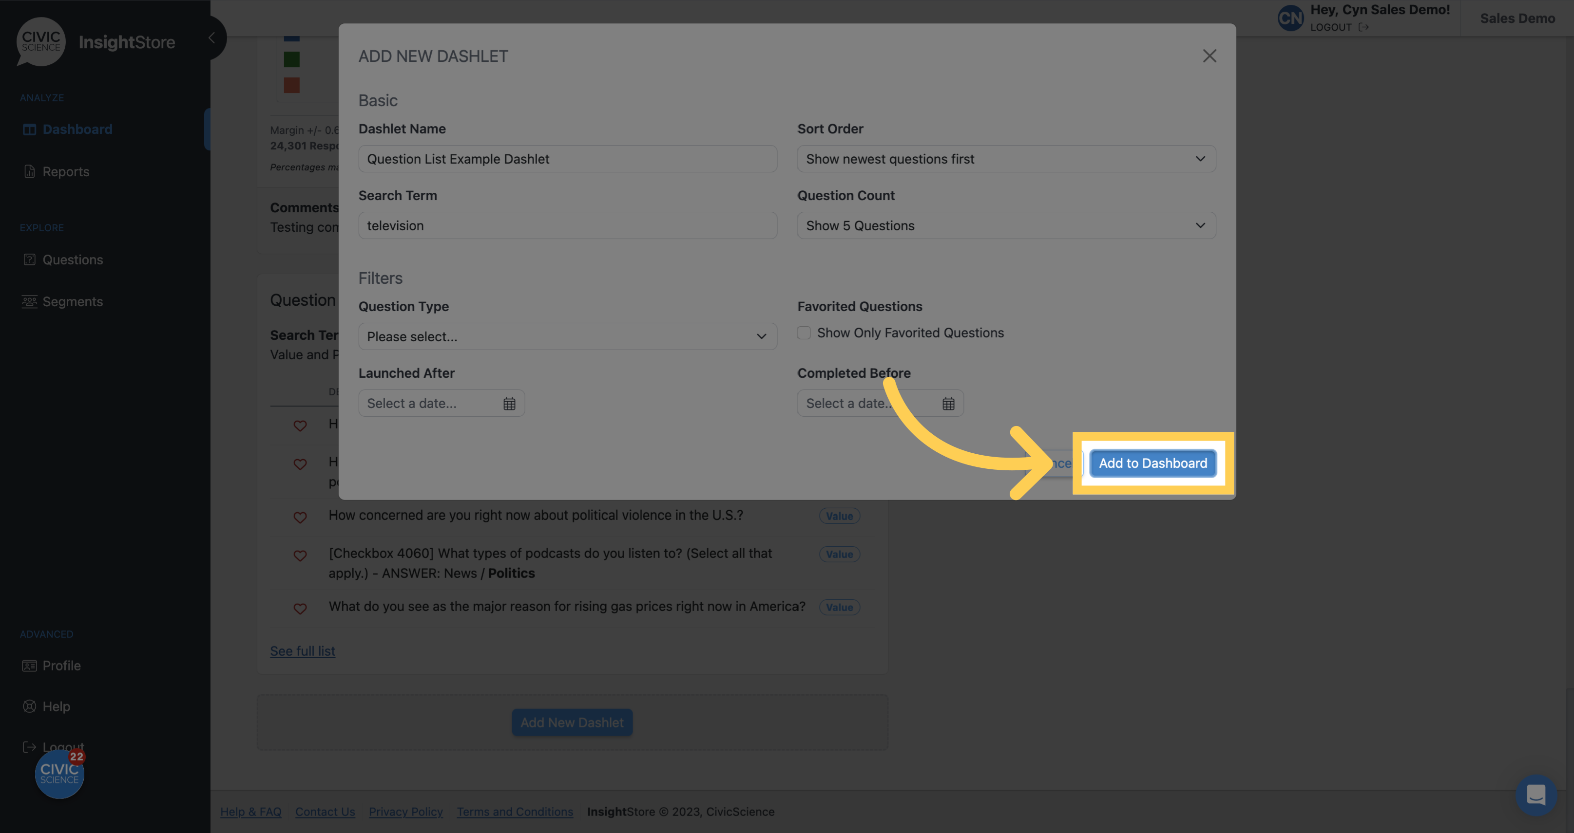Enable Completed Before date picker
1574x833 pixels.
(x=947, y=403)
